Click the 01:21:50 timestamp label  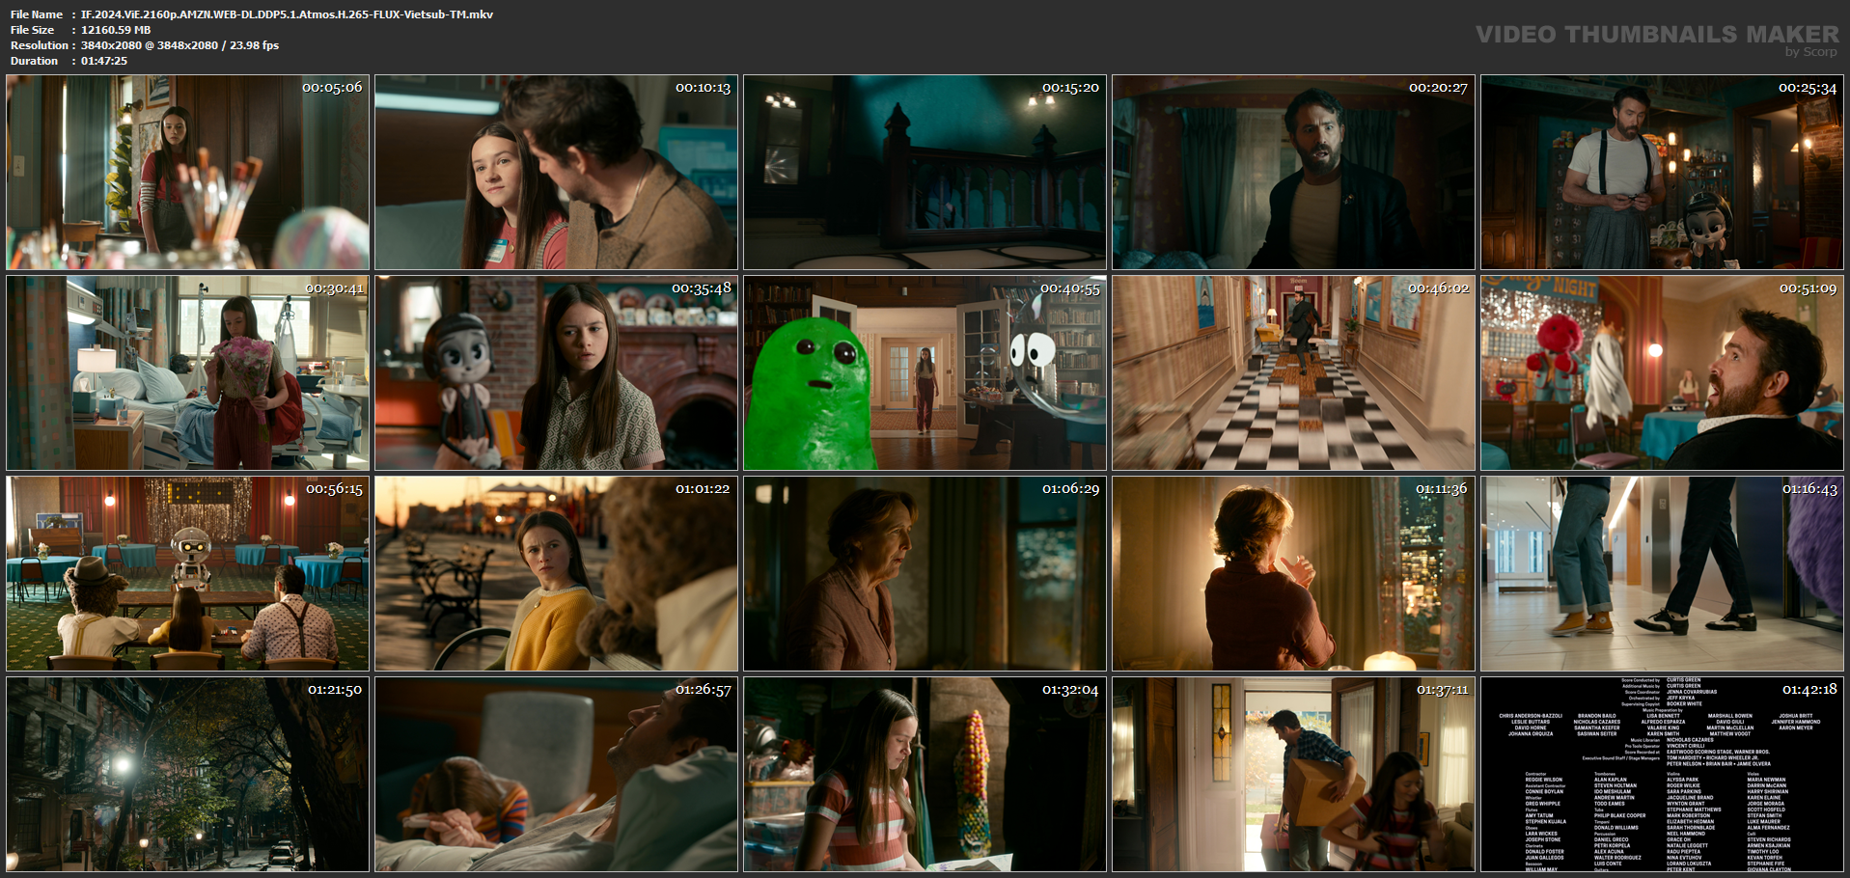(335, 690)
